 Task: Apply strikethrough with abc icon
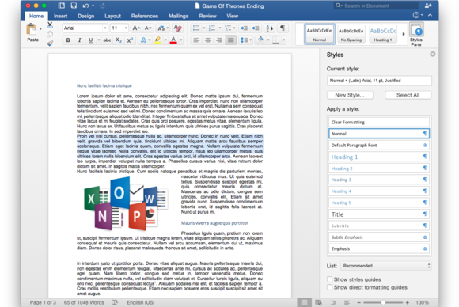(107, 40)
